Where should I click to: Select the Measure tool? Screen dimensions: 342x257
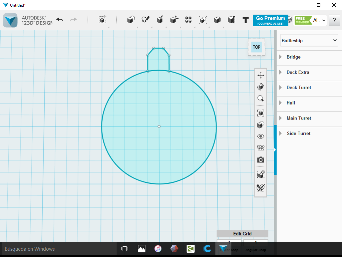232,20
